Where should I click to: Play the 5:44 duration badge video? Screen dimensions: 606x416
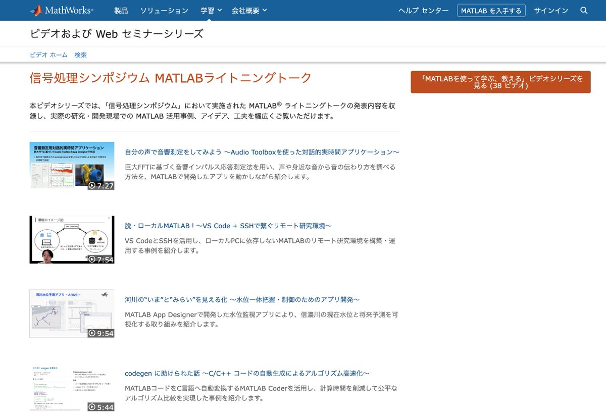[x=100, y=407]
